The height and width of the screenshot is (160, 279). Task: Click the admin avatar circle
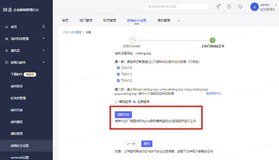254,7
